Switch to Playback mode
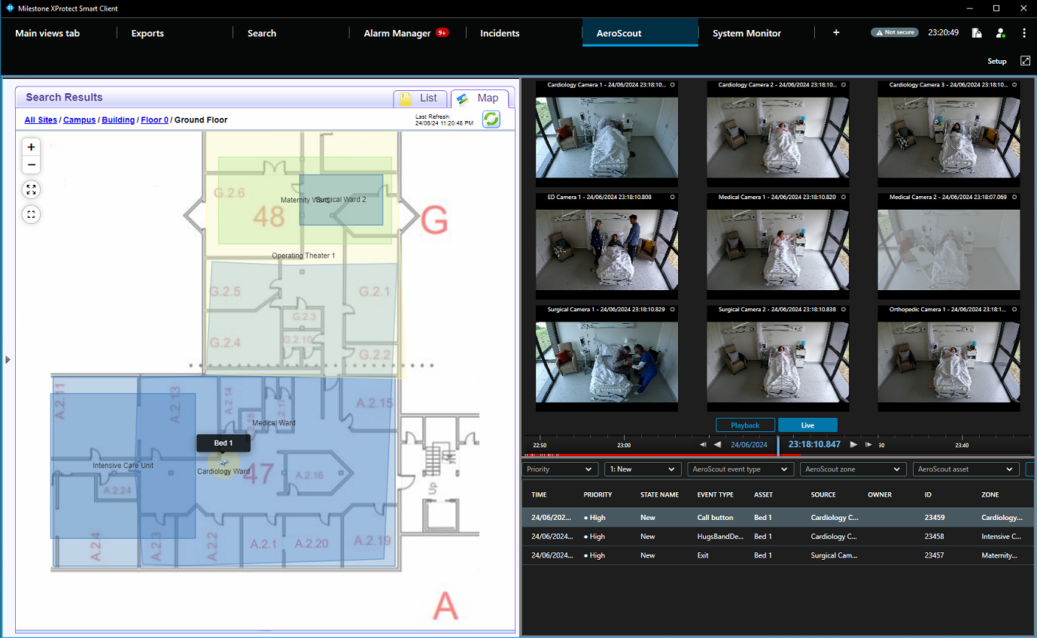Viewport: 1037px width, 638px height. pos(745,425)
